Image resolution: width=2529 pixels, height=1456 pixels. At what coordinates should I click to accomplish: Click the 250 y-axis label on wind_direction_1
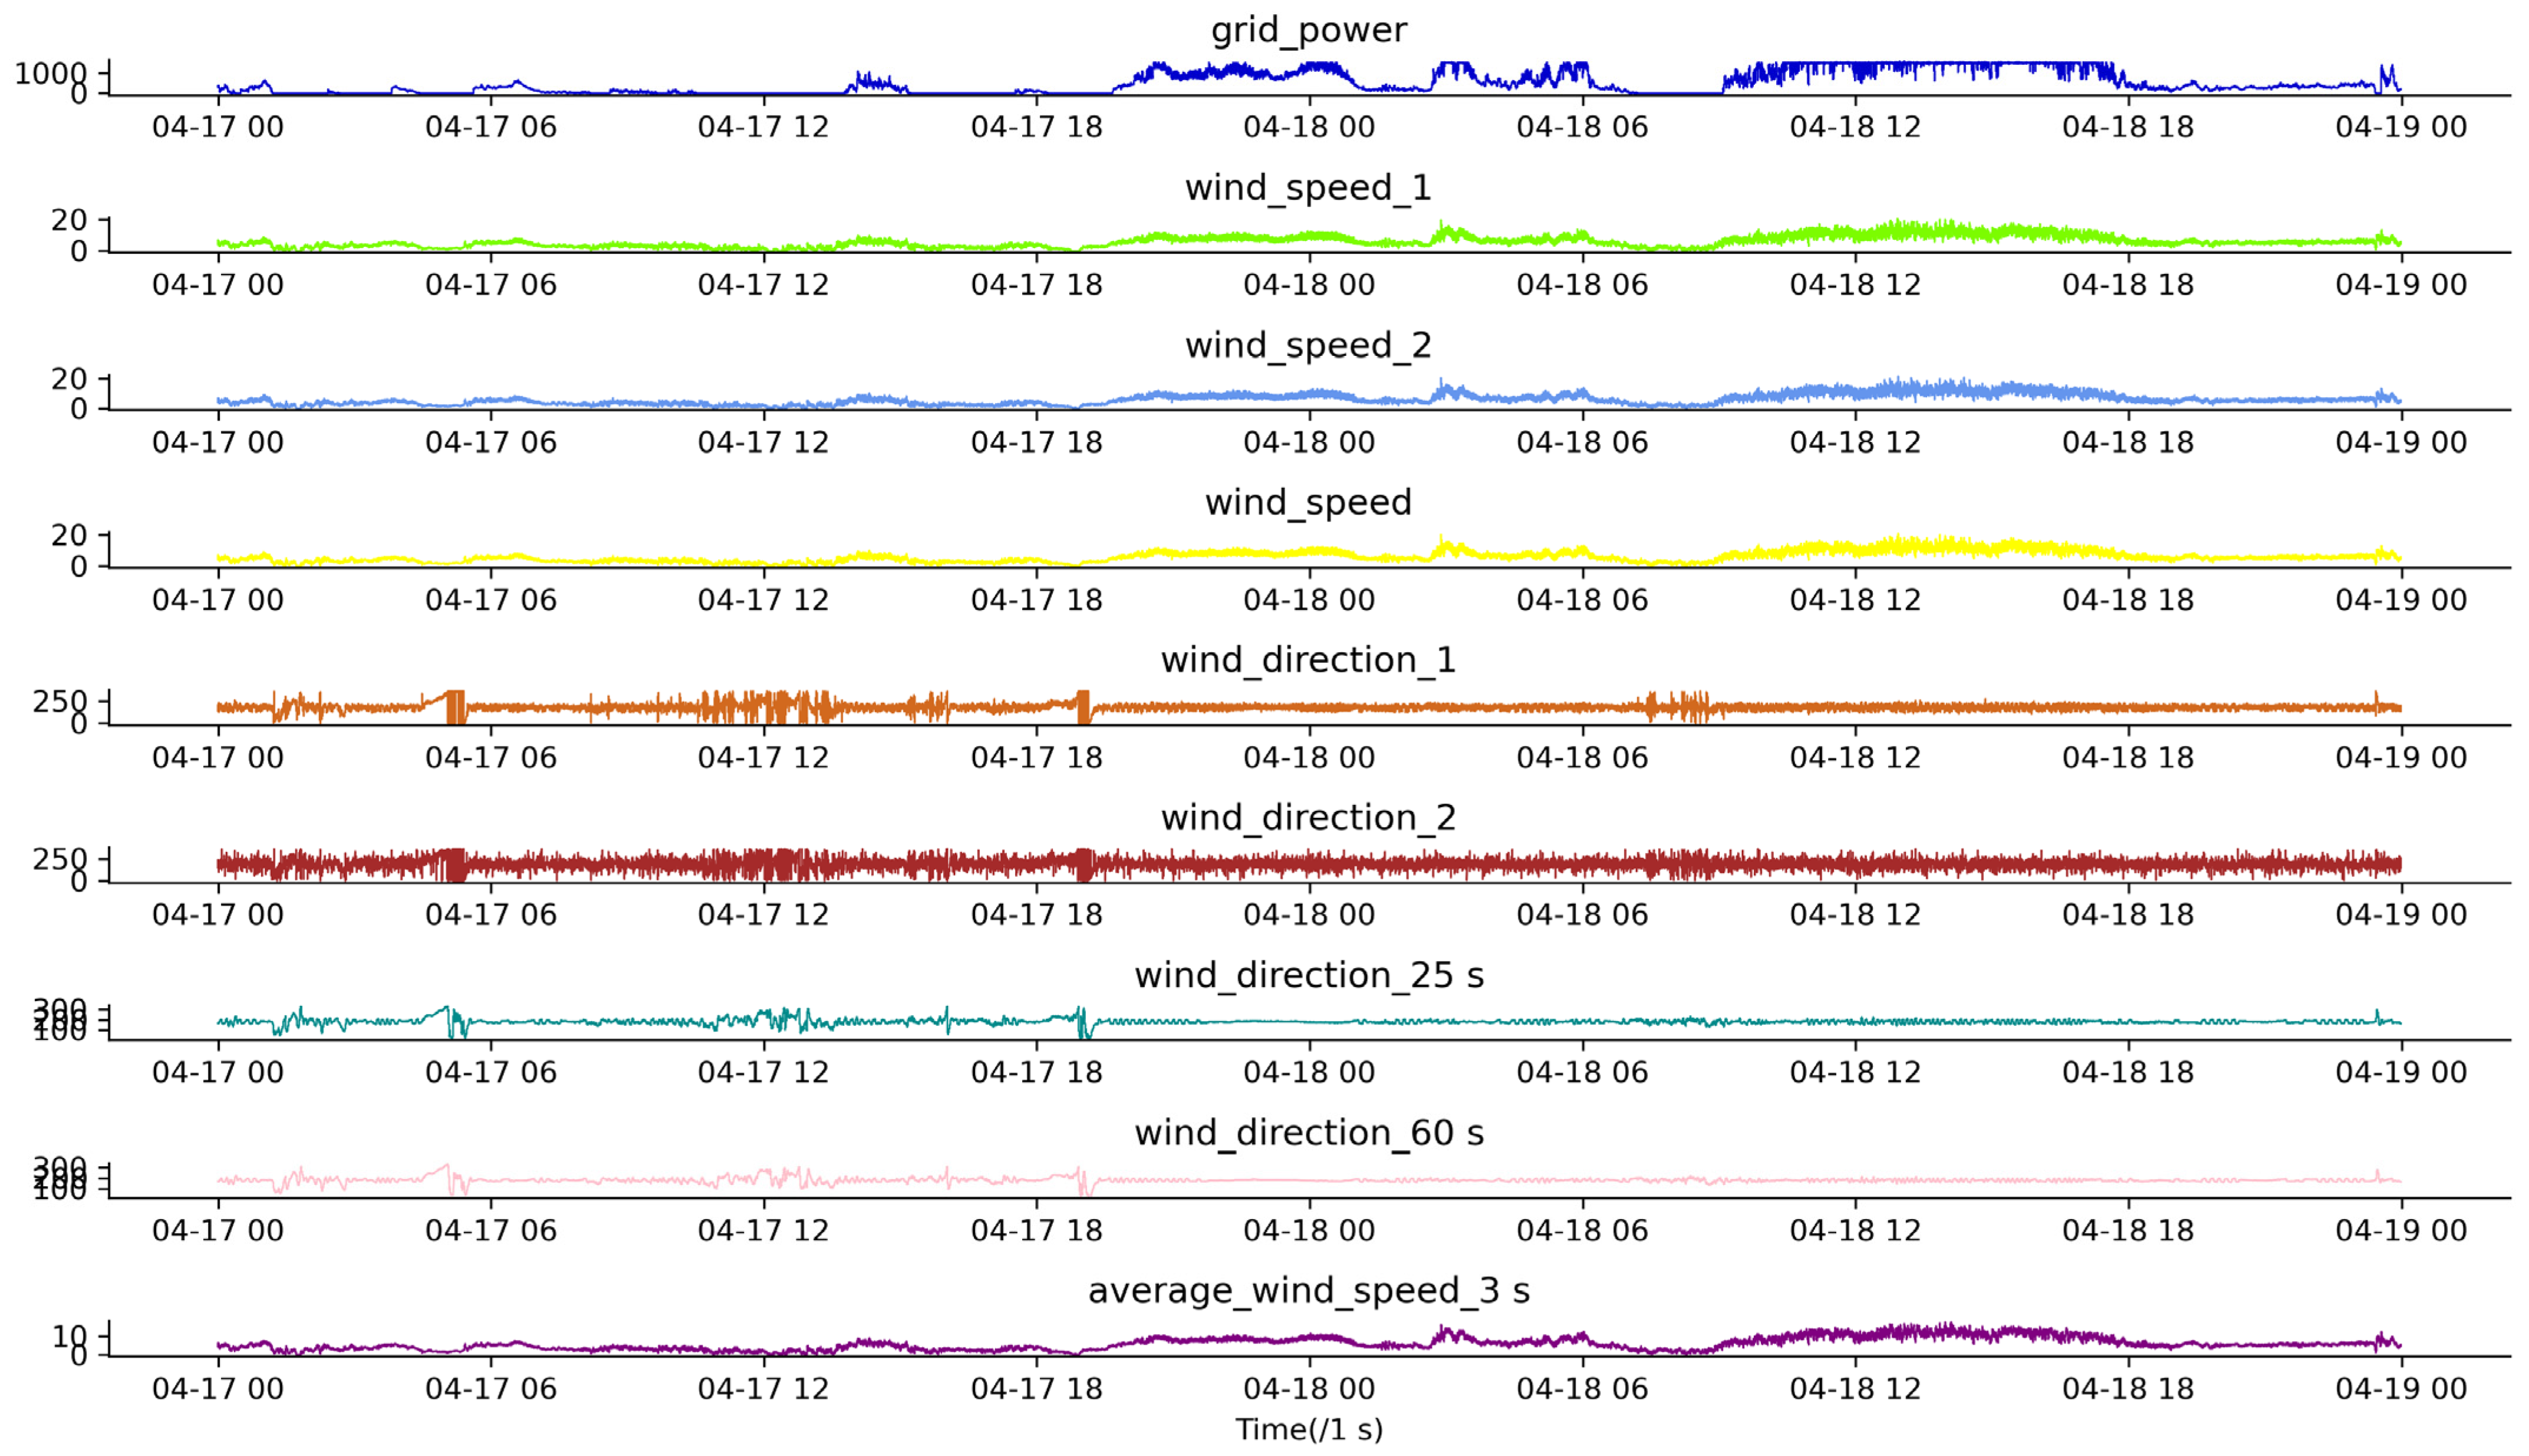(x=59, y=702)
